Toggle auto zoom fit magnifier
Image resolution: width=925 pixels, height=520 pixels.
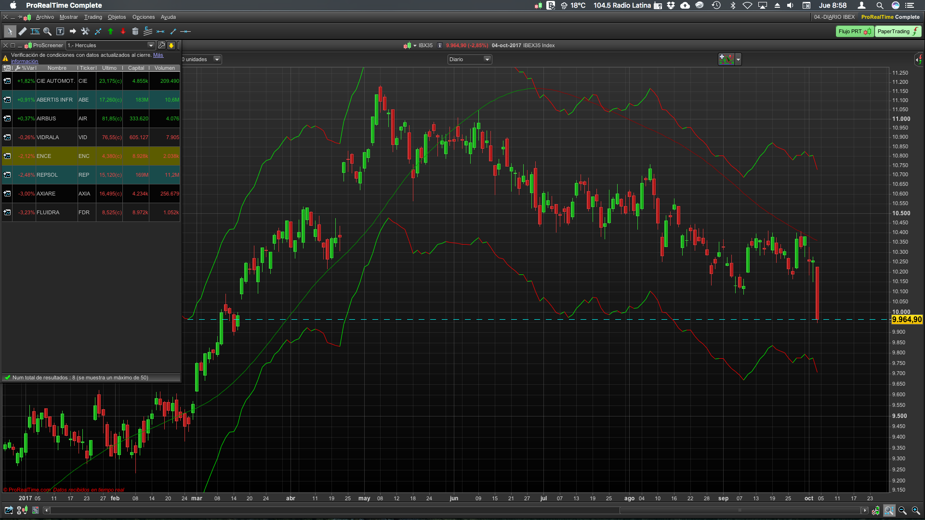[x=889, y=510]
